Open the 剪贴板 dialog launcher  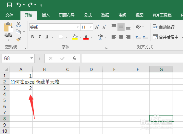pos(25,48)
